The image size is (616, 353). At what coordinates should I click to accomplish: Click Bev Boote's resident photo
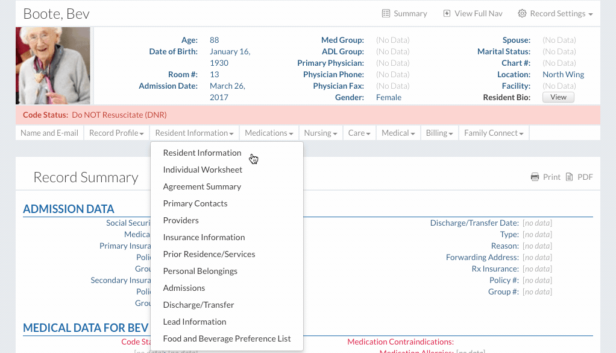(x=53, y=66)
